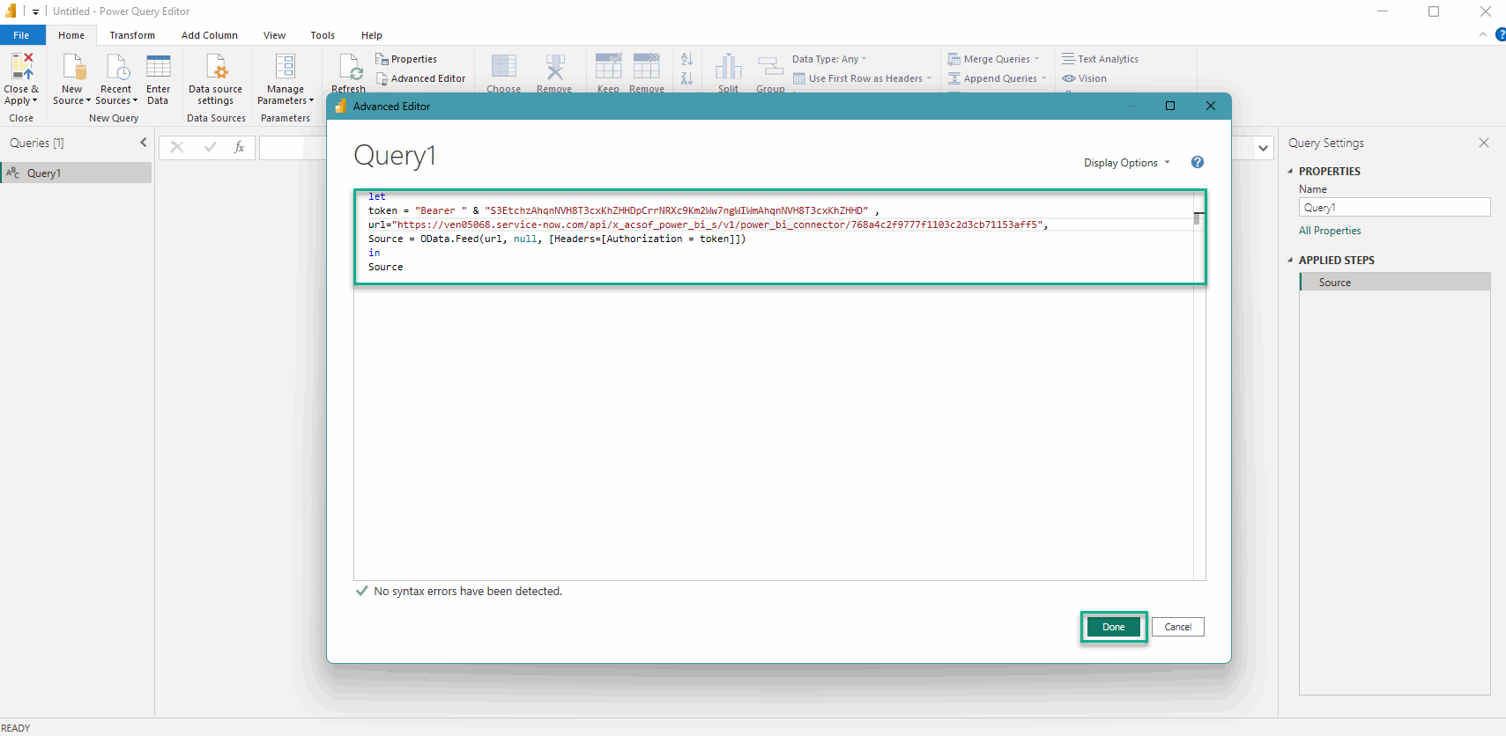
Task: Click the Enter Data table icon
Action: 159,67
